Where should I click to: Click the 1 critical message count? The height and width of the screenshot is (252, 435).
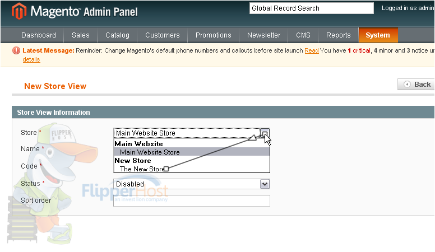[359, 51]
